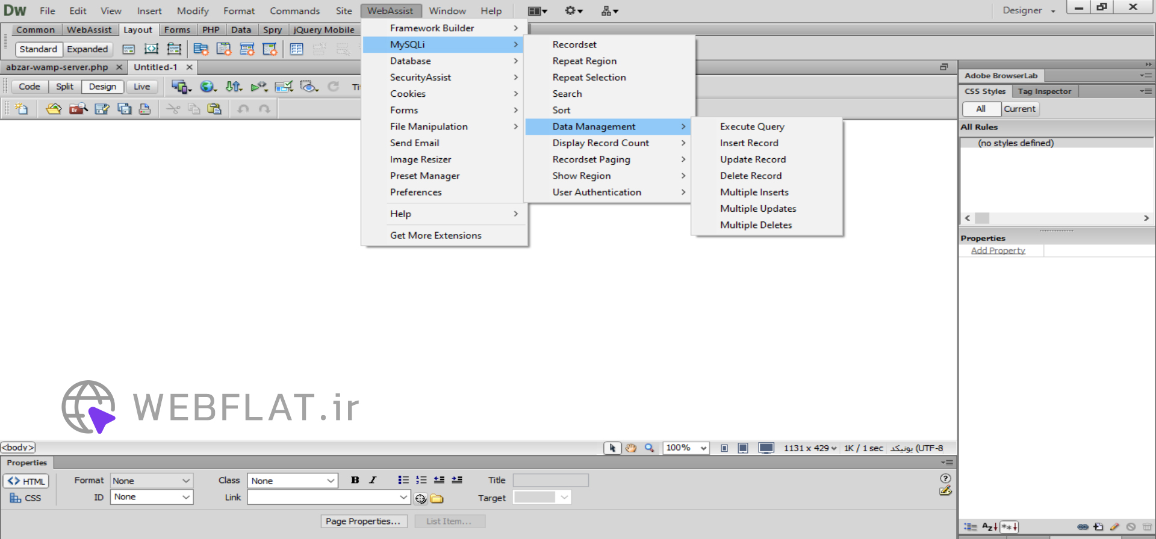Click the Check Browser Compatibility icon
The image size is (1156, 539).
click(x=284, y=87)
